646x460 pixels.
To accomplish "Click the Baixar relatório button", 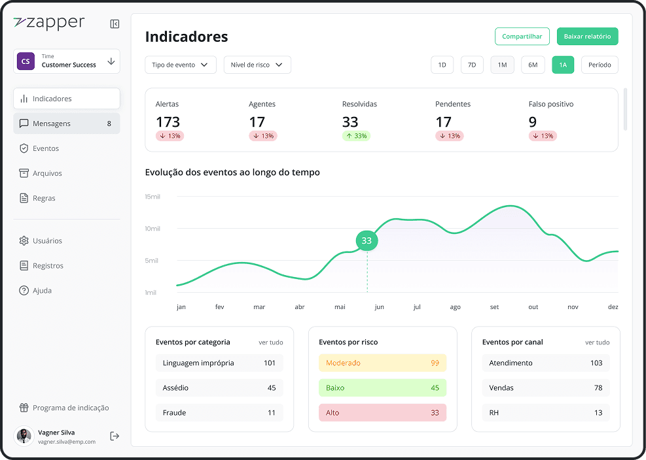I will tap(588, 36).
